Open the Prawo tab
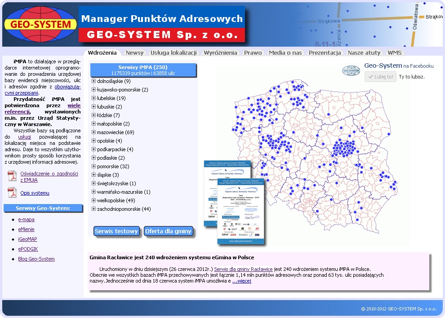 pos(253,52)
